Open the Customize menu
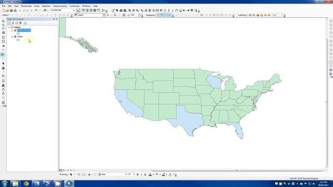Image resolution: width=333 pixels, height=187 pixels. [74, 6]
